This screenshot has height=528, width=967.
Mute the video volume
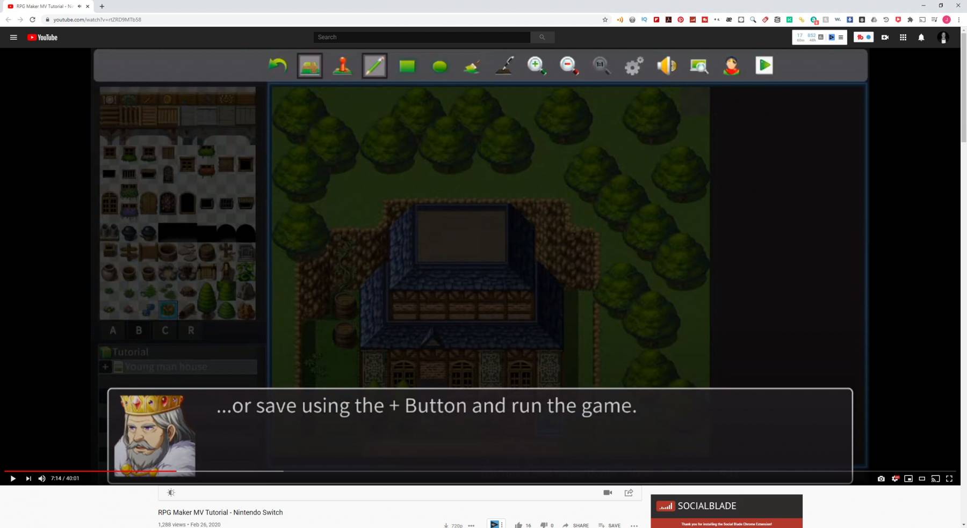(42, 479)
